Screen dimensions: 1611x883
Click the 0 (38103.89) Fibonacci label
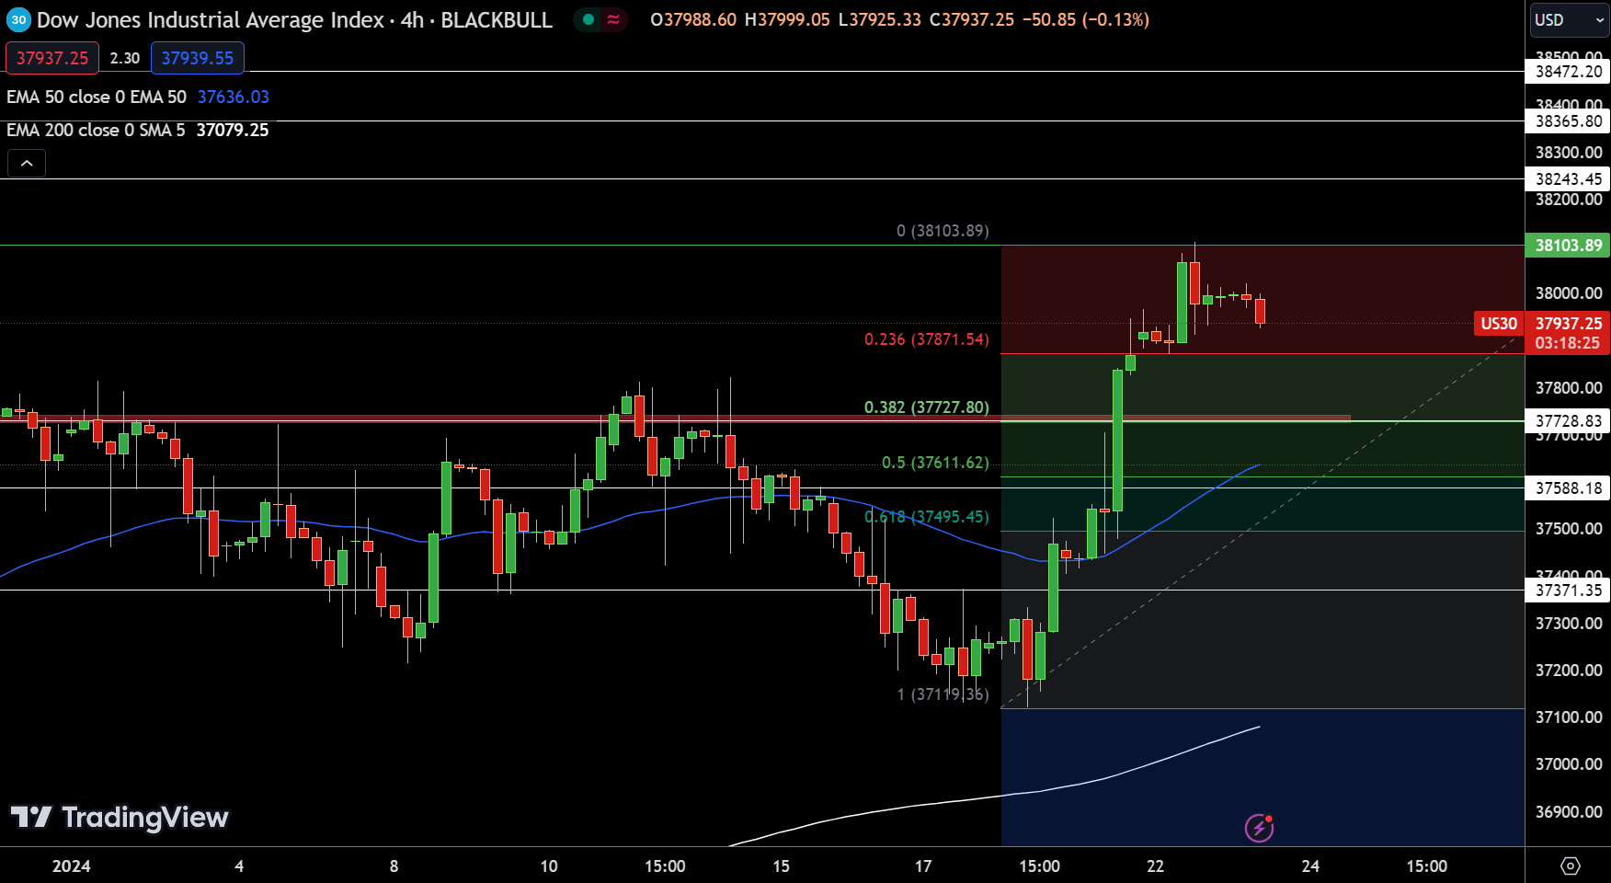943,231
